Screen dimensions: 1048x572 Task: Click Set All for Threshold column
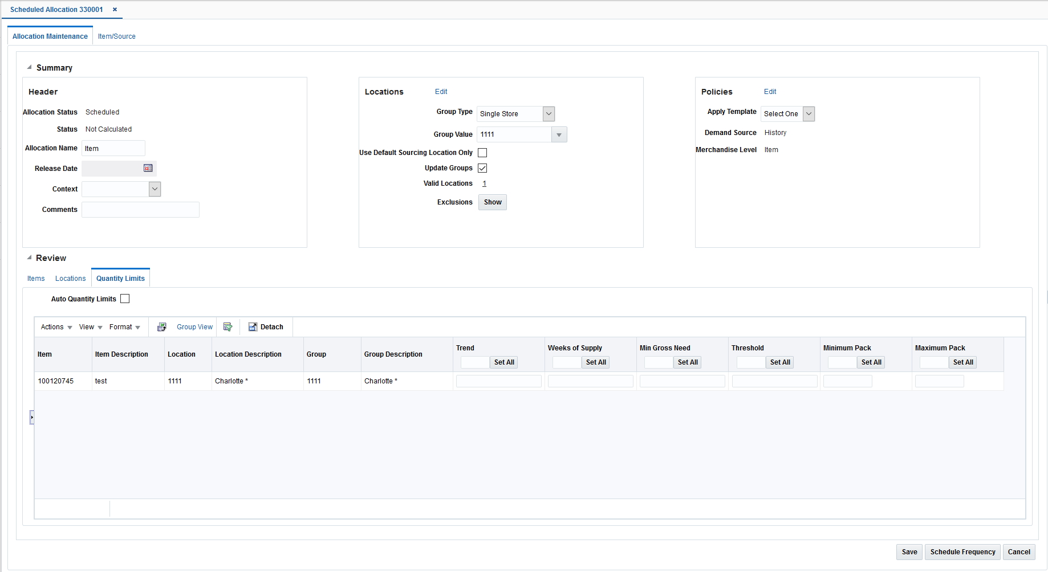click(x=779, y=362)
